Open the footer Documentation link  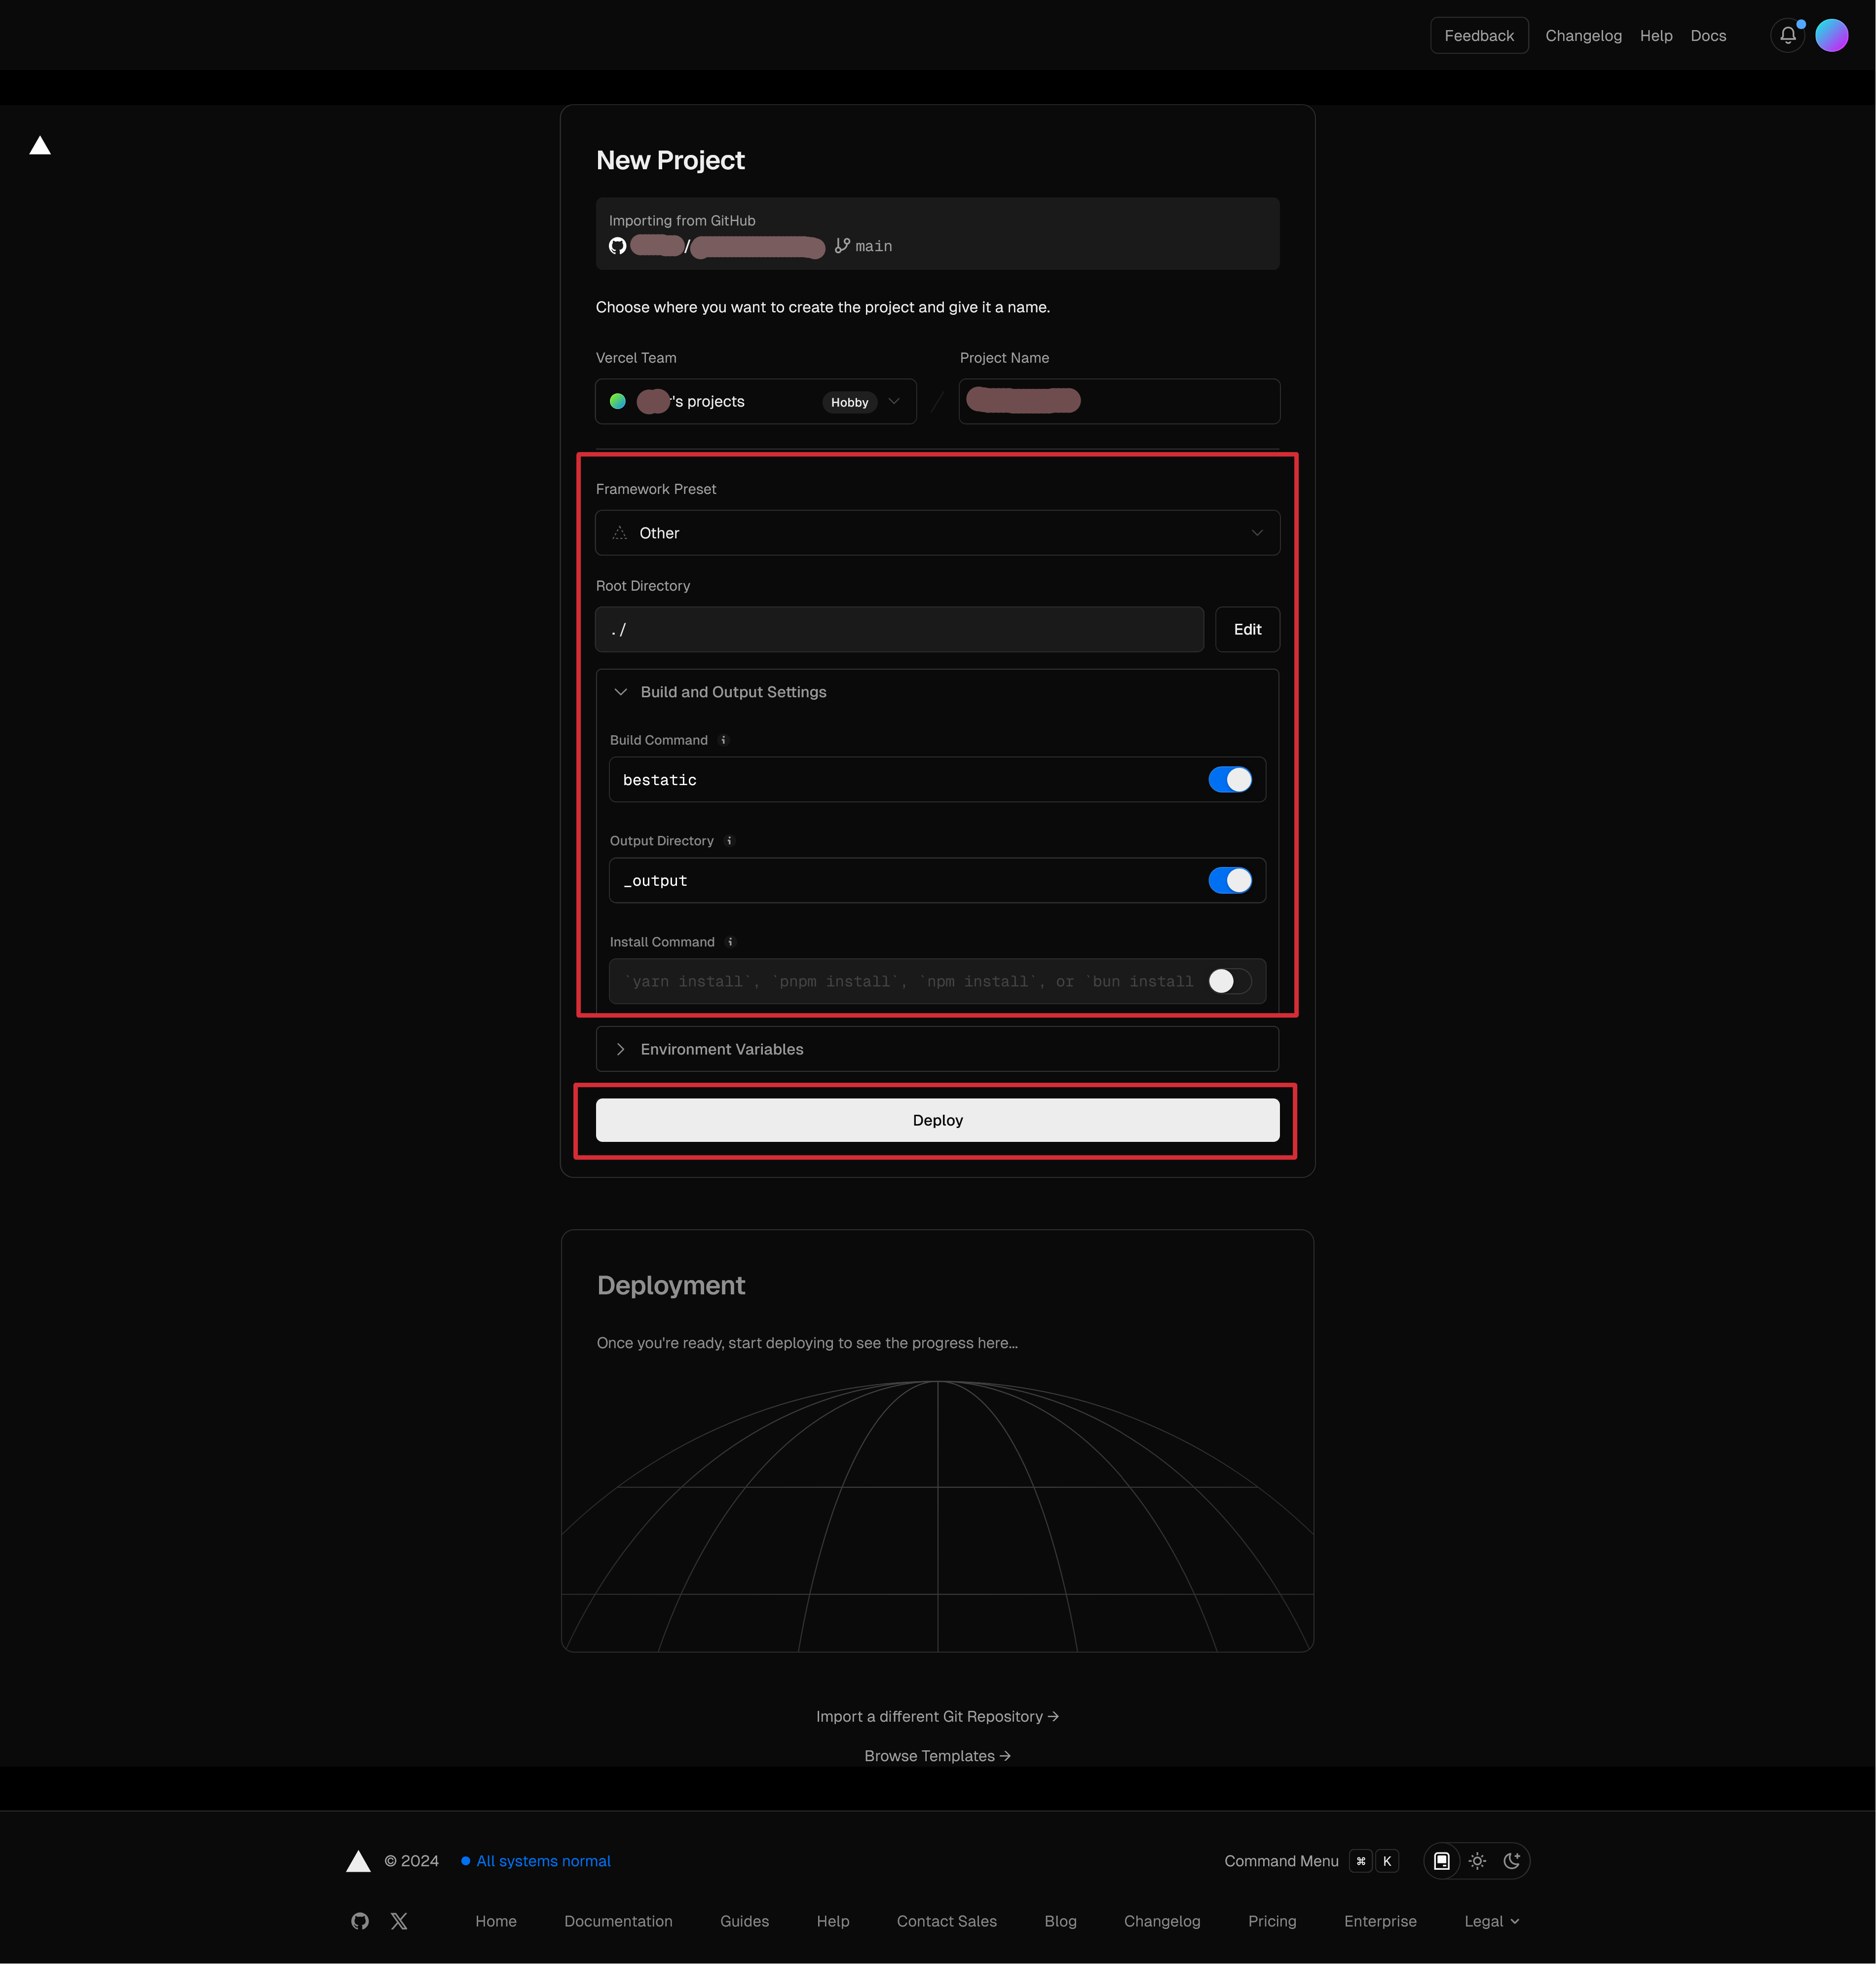tap(618, 1921)
